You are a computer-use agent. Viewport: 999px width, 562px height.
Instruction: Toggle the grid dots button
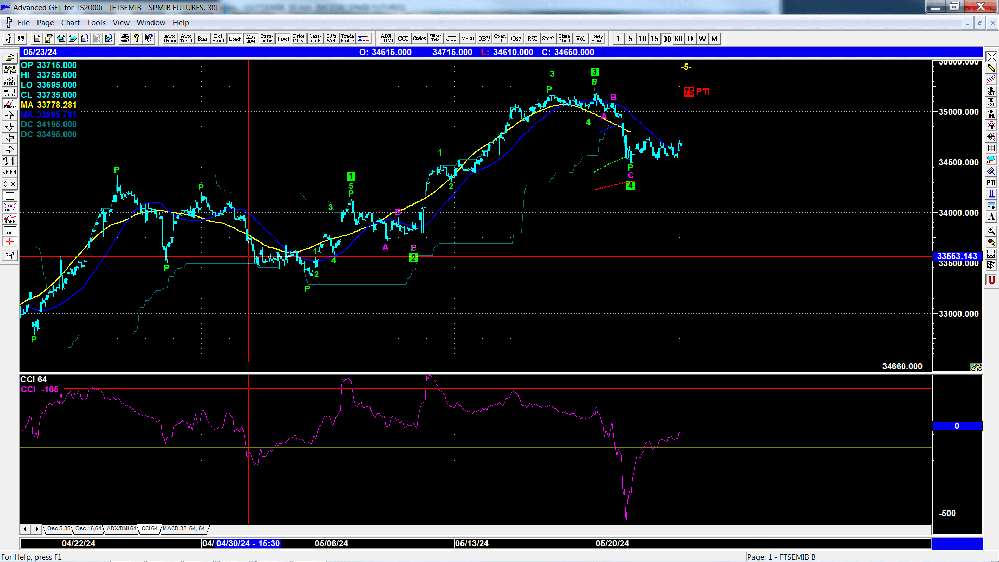(9, 196)
